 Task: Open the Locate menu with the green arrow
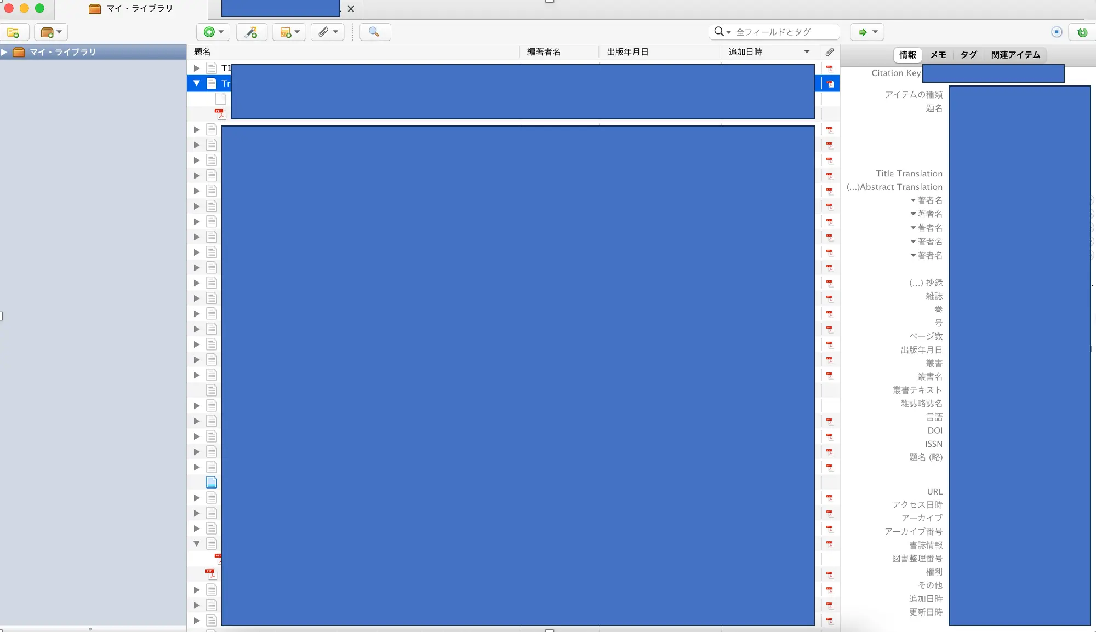coord(864,32)
